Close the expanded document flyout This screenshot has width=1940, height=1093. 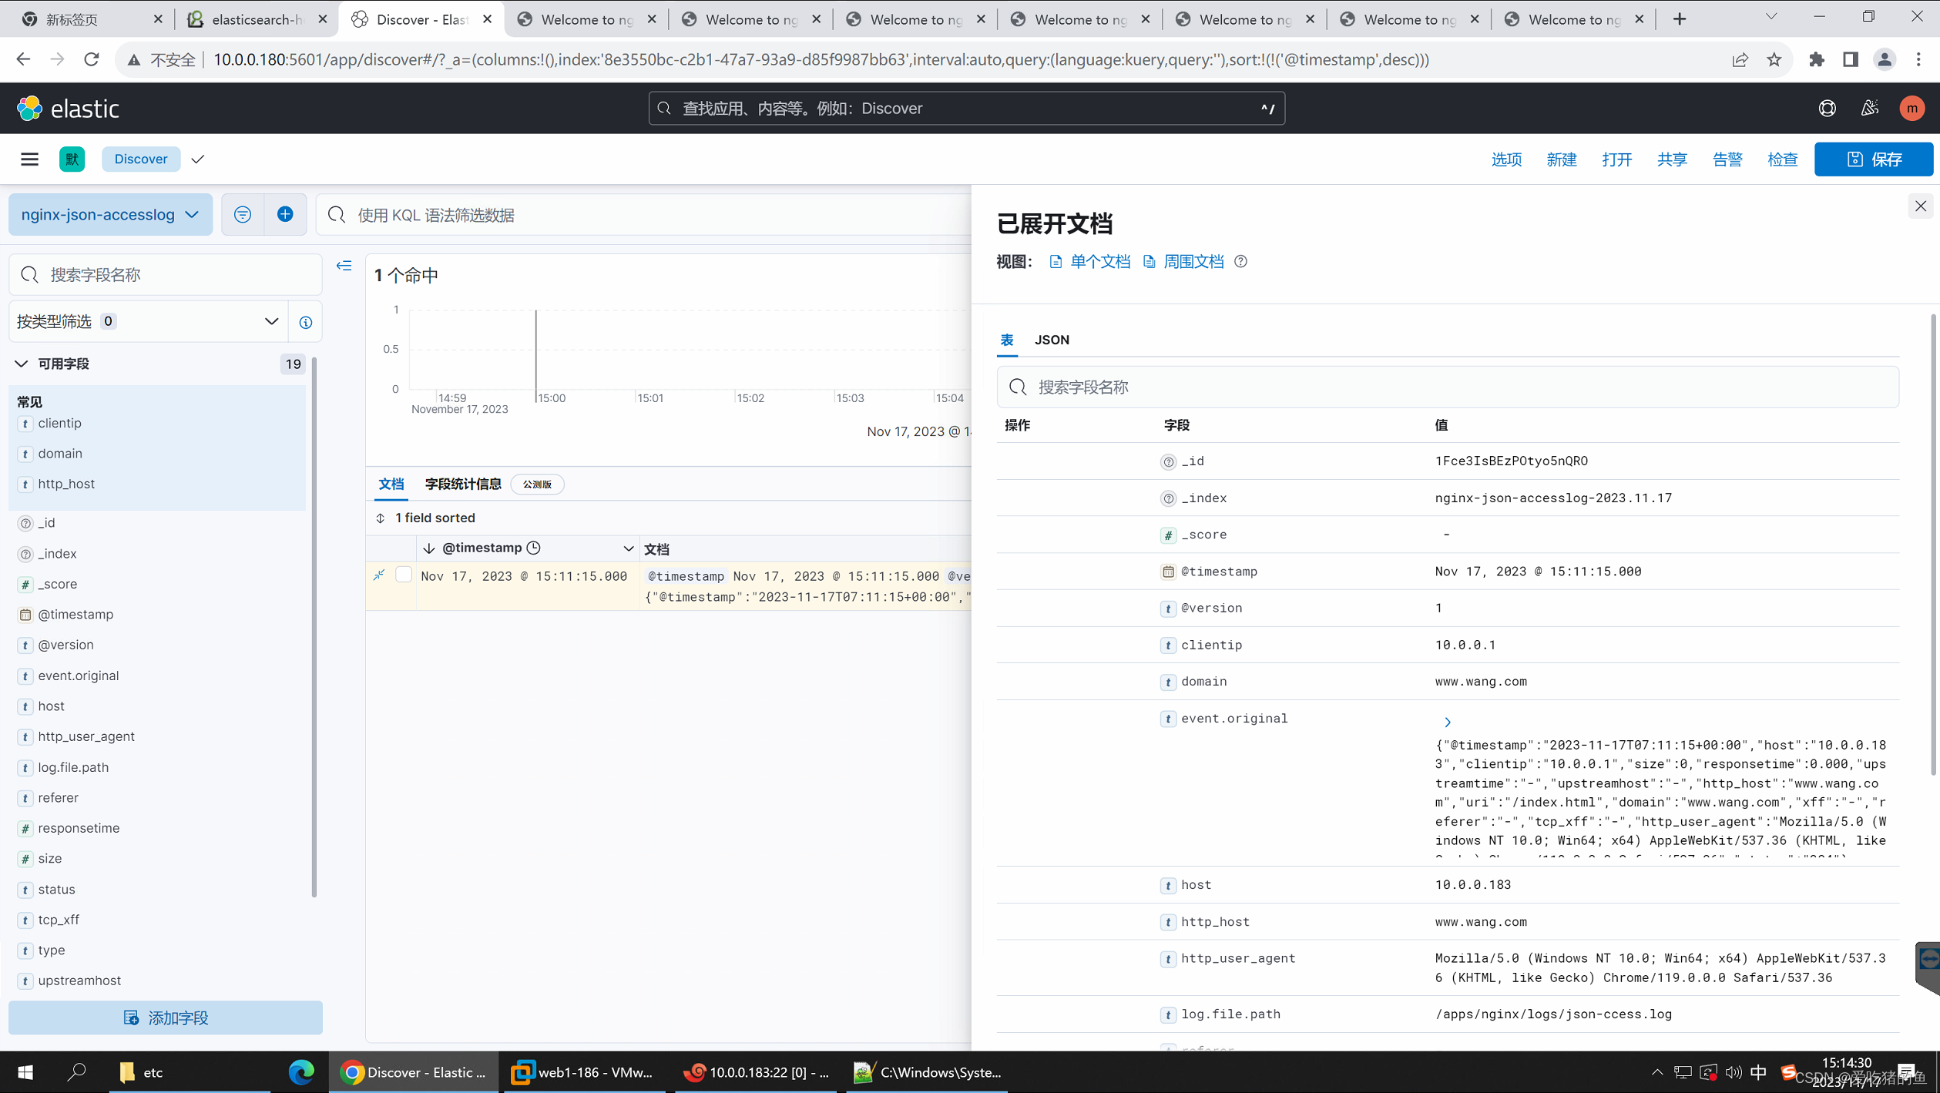1920,206
